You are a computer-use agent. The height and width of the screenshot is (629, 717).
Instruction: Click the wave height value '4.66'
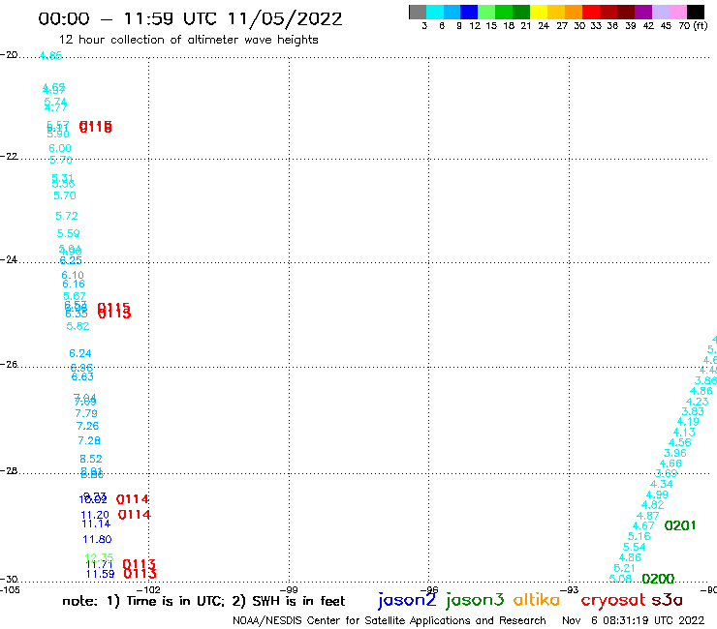tap(670, 464)
